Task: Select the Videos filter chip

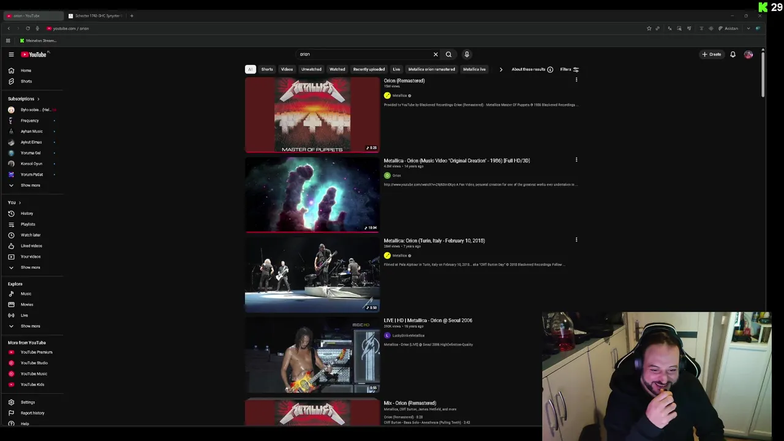Action: tap(287, 70)
